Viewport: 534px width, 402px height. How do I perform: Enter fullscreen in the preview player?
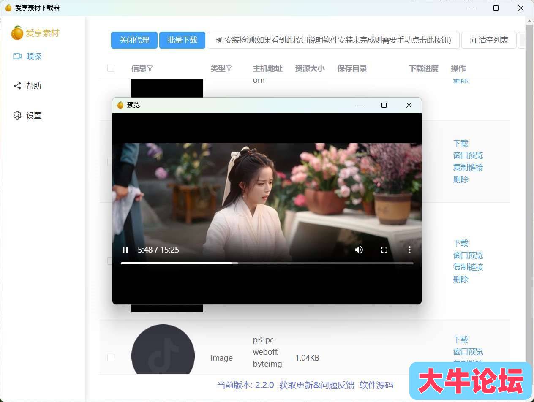(384, 250)
